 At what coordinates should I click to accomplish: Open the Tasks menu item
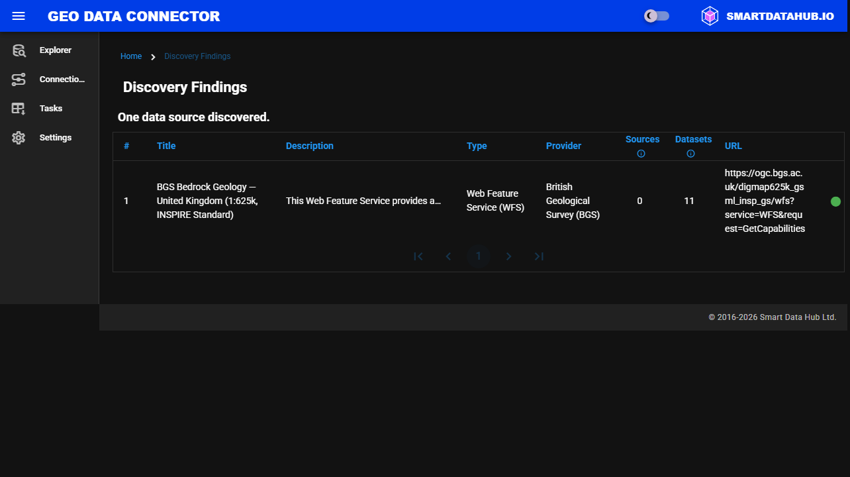tap(50, 109)
